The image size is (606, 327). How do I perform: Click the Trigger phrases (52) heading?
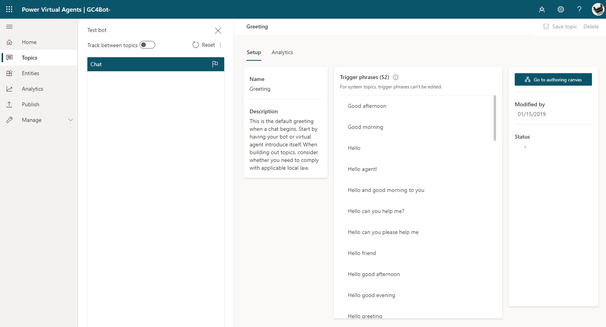tap(365, 77)
